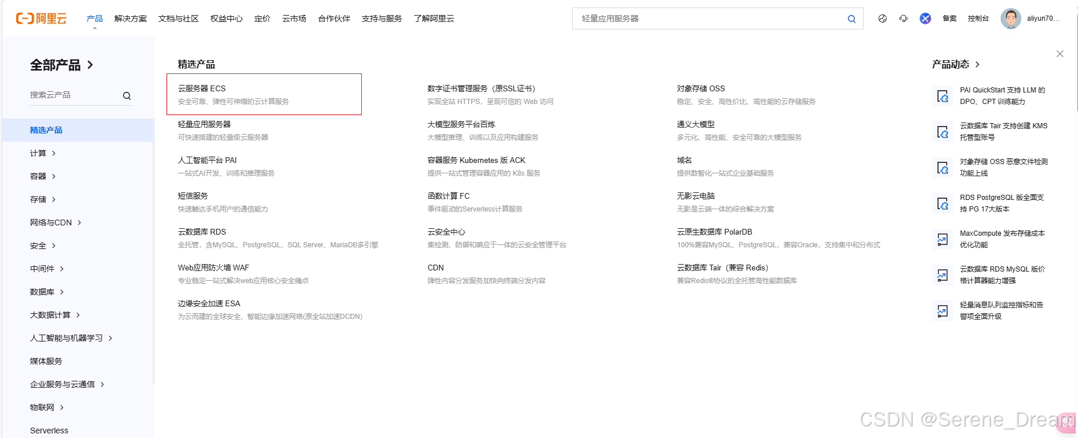Screen dimensions: 1078x438
Task: Click the sidebar product search magnifier icon
Action: coord(127,96)
